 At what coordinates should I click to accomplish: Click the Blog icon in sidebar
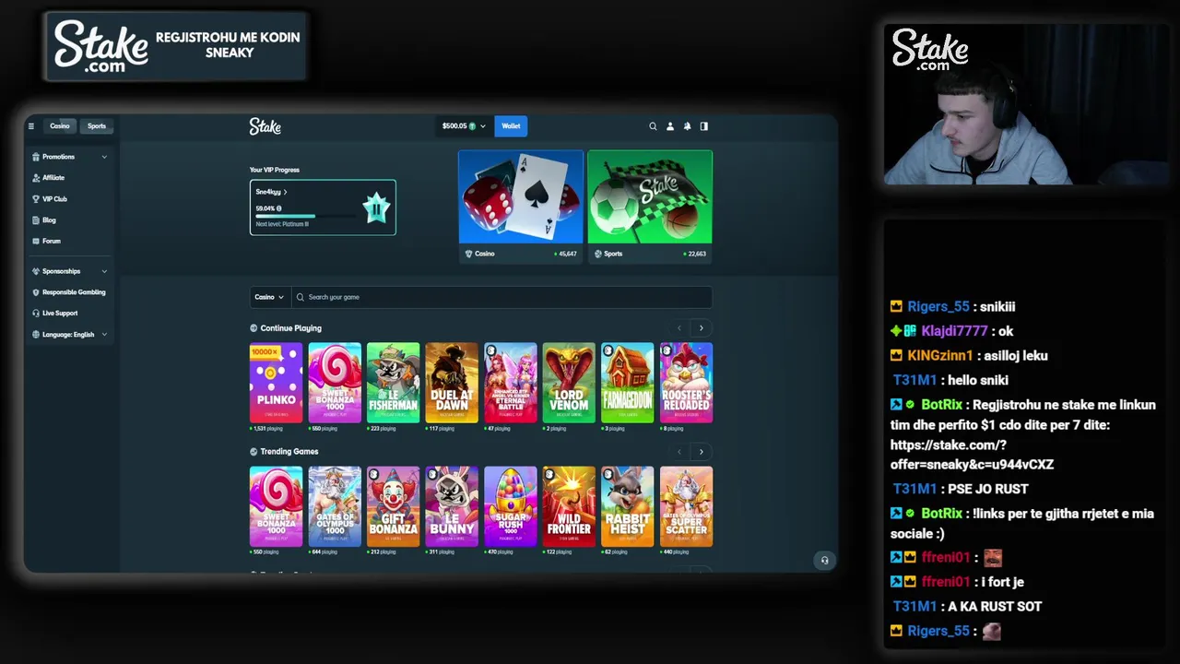click(36, 220)
